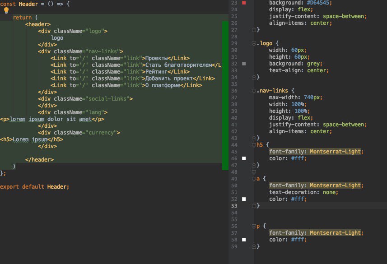Click fold end marker on line 59
The height and width of the screenshot is (264, 387).
[x=254, y=246]
